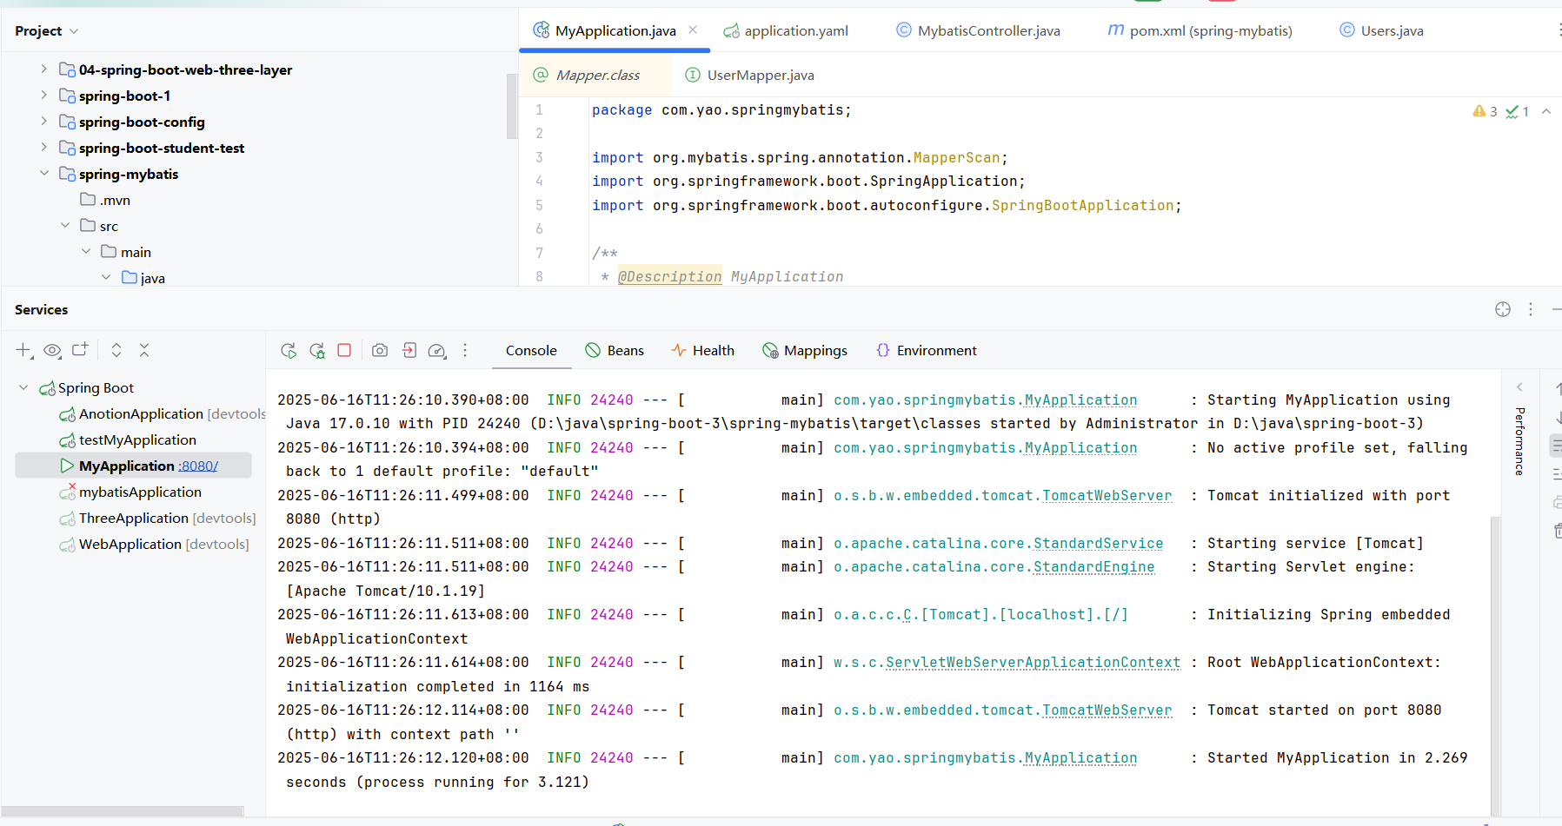The image size is (1562, 826).
Task: Click the Services target locate icon
Action: click(x=1503, y=309)
